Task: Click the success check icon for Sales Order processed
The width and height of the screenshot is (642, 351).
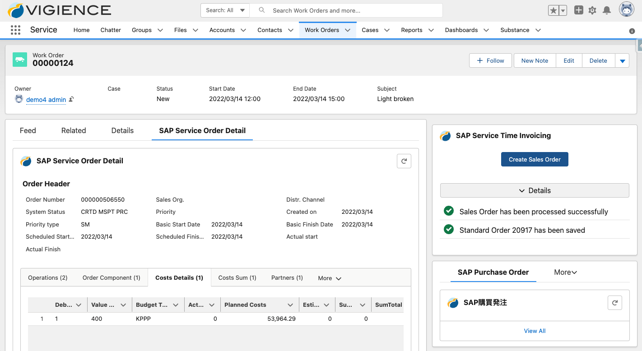Action: [x=449, y=211]
